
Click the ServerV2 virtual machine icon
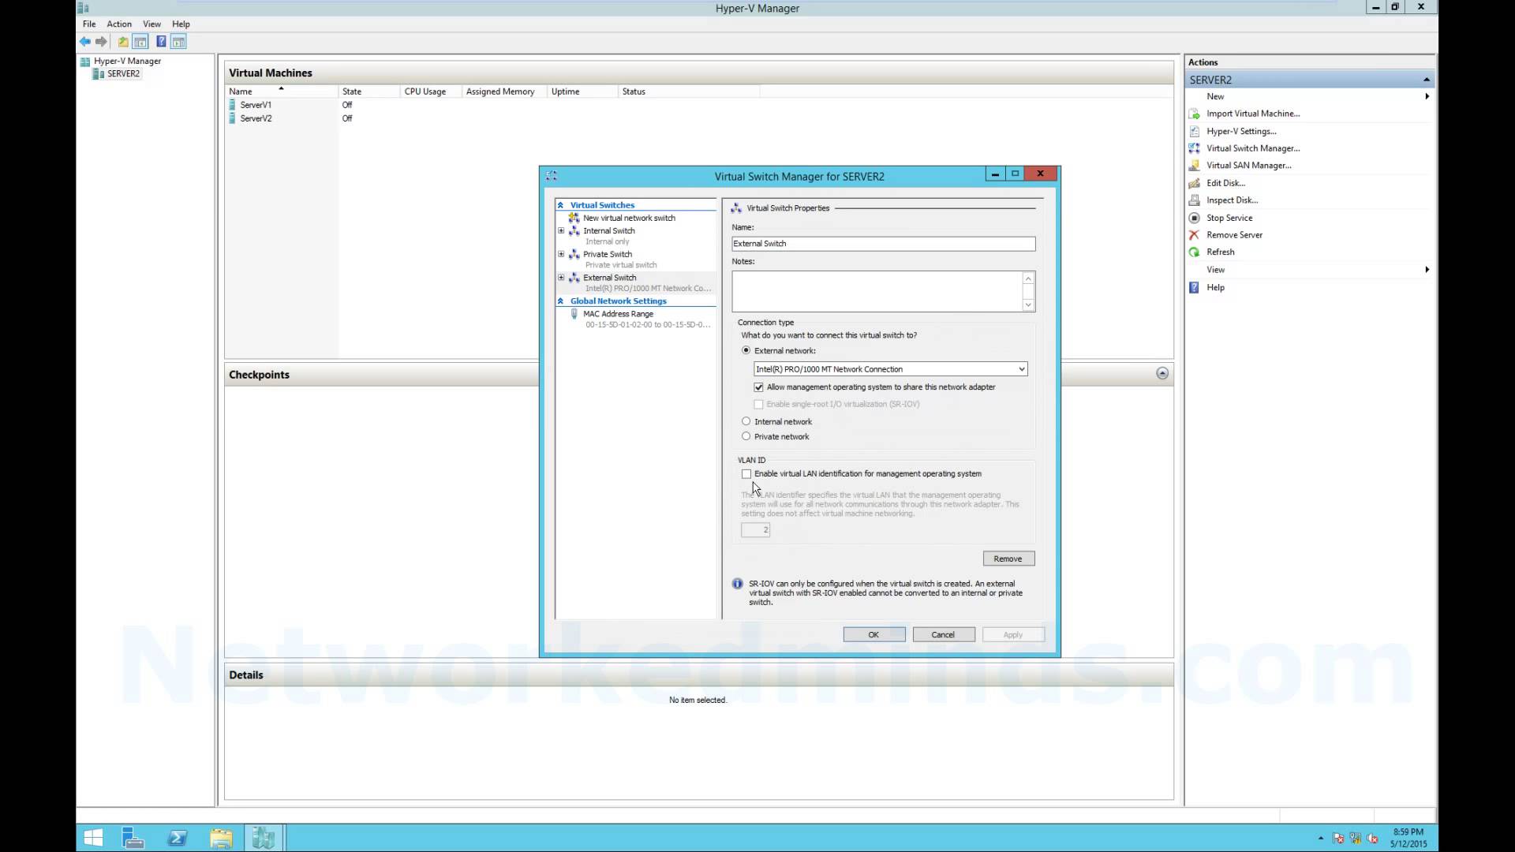pos(232,118)
